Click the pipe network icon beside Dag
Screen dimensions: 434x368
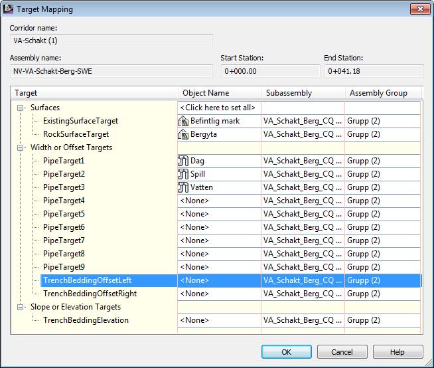183,161
